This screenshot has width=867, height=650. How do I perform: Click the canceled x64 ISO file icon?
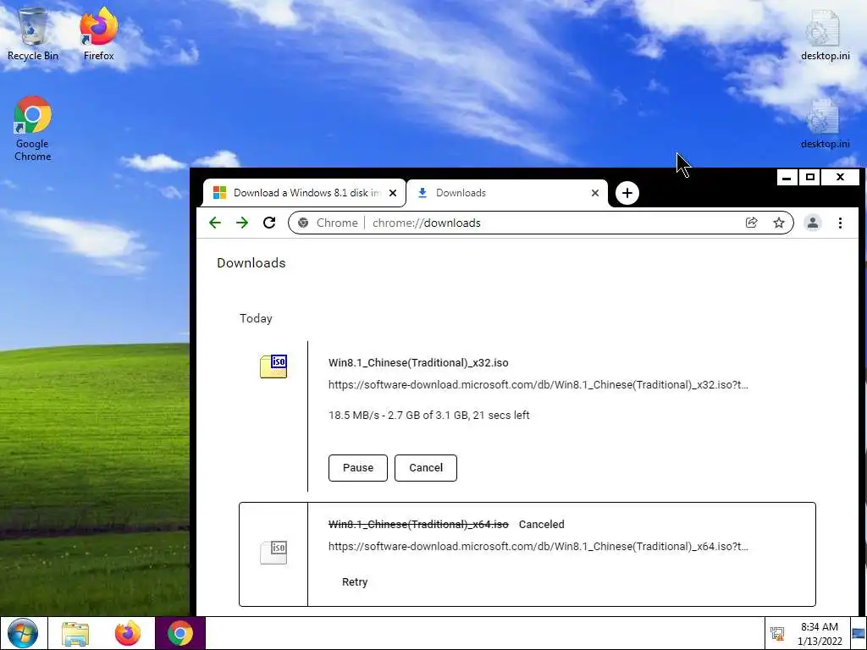(273, 552)
